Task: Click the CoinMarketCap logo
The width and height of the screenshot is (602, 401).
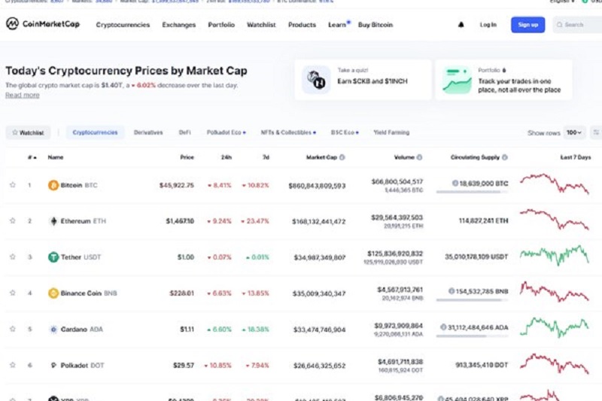Action: (x=43, y=24)
